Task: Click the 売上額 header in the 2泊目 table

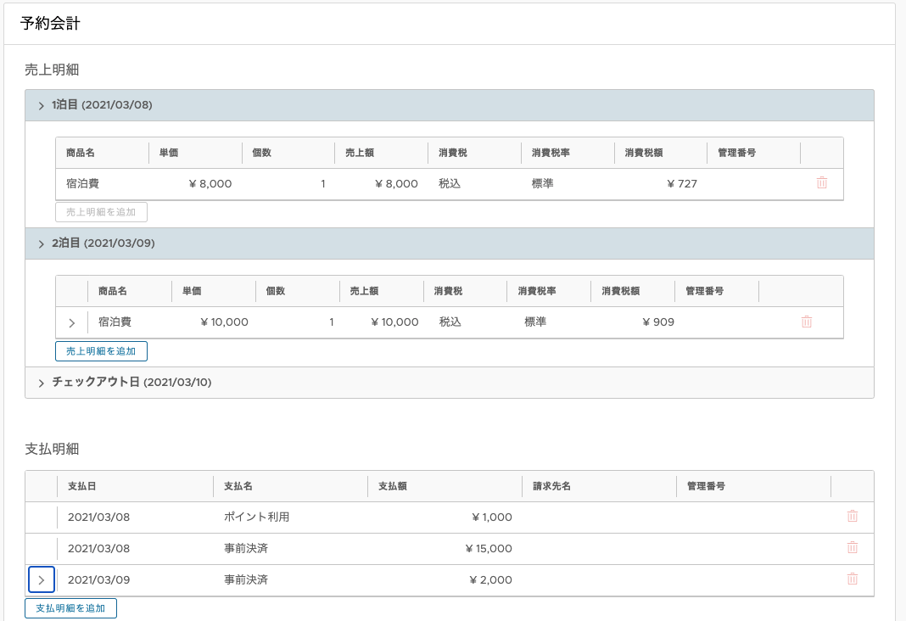Action: click(x=364, y=291)
